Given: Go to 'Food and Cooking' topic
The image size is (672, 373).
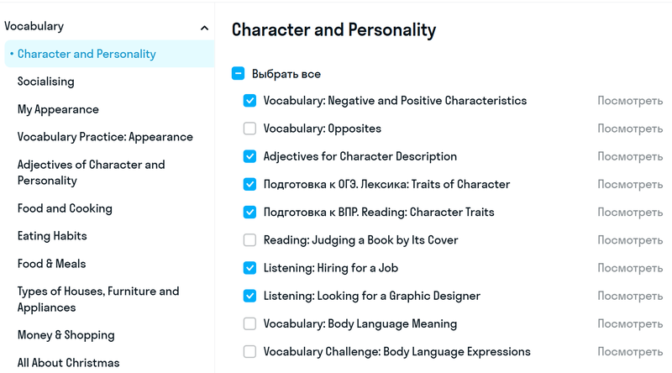Looking at the screenshot, I should point(65,208).
